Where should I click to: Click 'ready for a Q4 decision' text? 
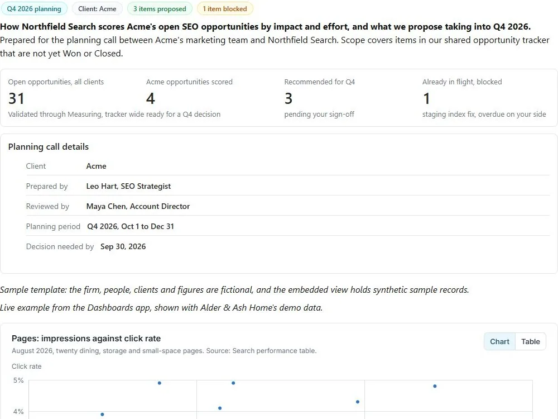[183, 115]
